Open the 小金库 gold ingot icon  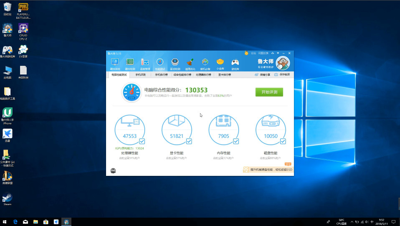pos(220,64)
